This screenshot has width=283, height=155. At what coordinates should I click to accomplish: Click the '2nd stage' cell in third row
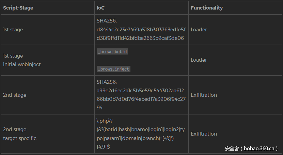pyautogui.click(x=15, y=95)
